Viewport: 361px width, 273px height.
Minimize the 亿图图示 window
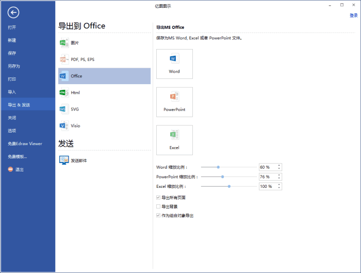click(x=330, y=5)
